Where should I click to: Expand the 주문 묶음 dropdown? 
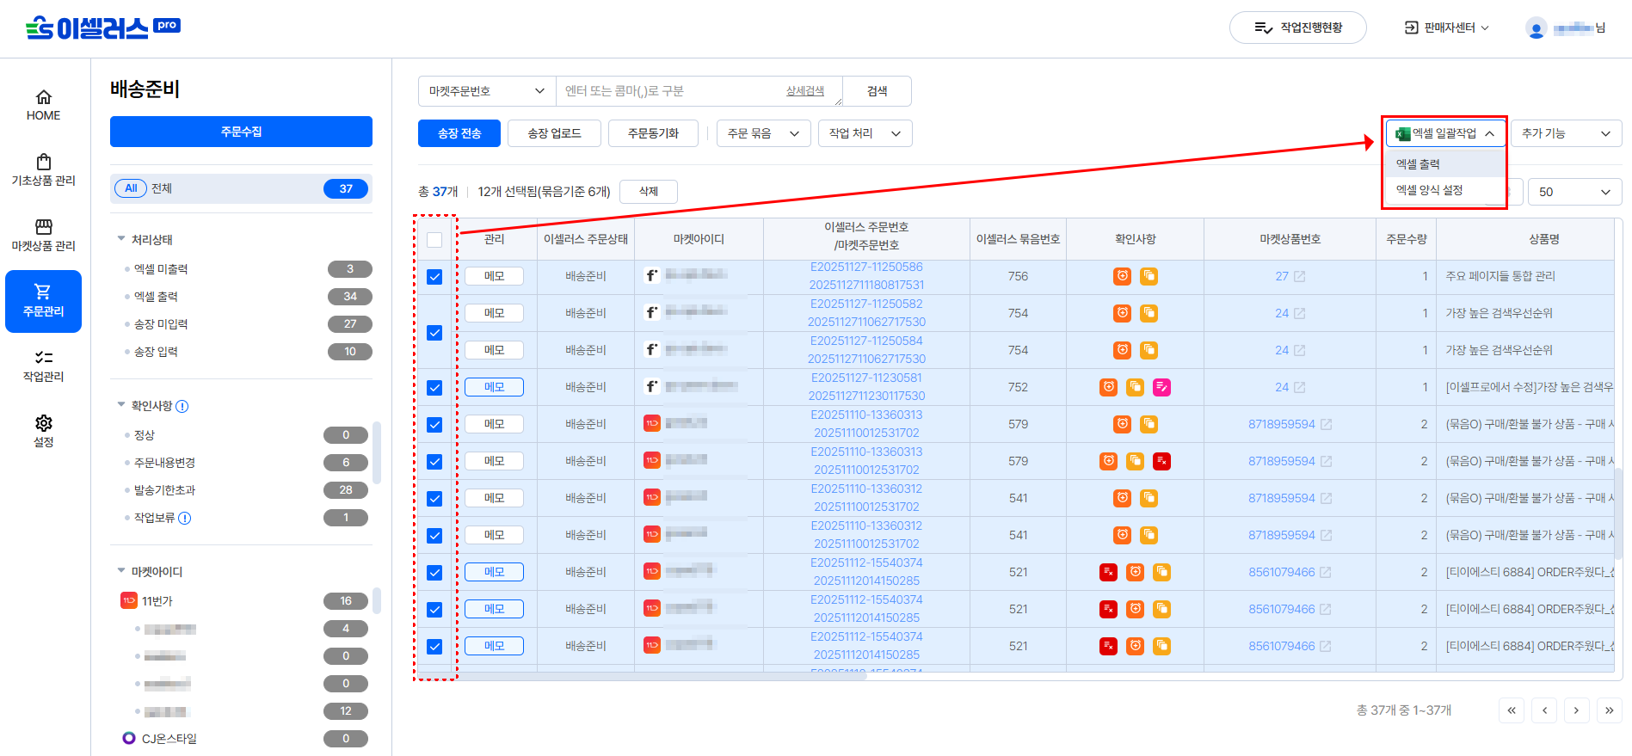763,133
